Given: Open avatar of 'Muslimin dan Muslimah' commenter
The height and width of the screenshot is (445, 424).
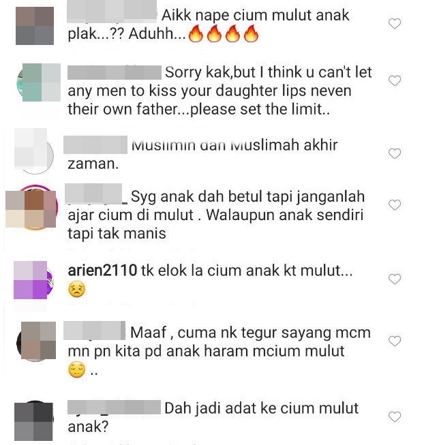Looking at the screenshot, I should coord(34,151).
